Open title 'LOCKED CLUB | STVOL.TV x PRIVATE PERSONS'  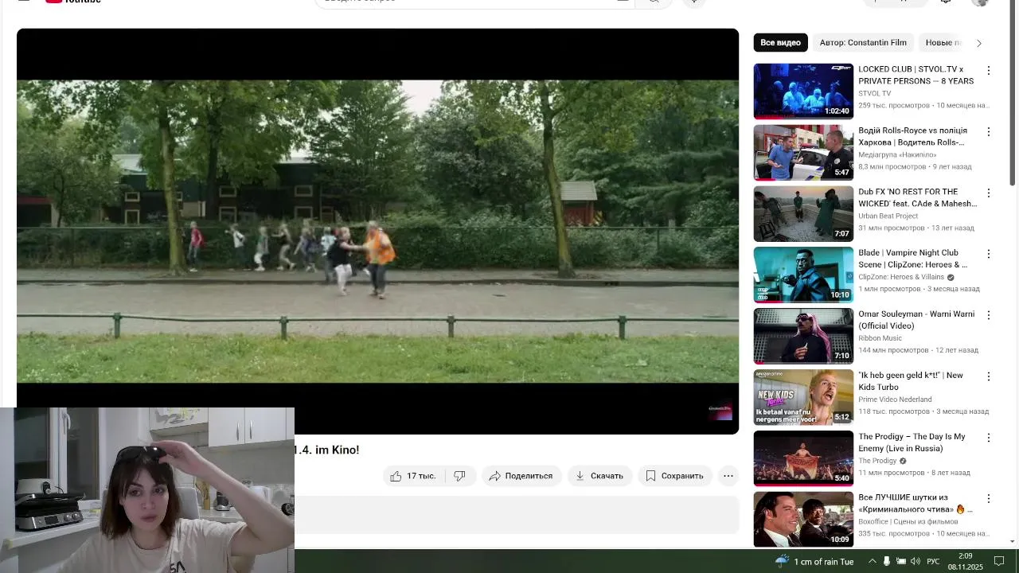pos(916,75)
